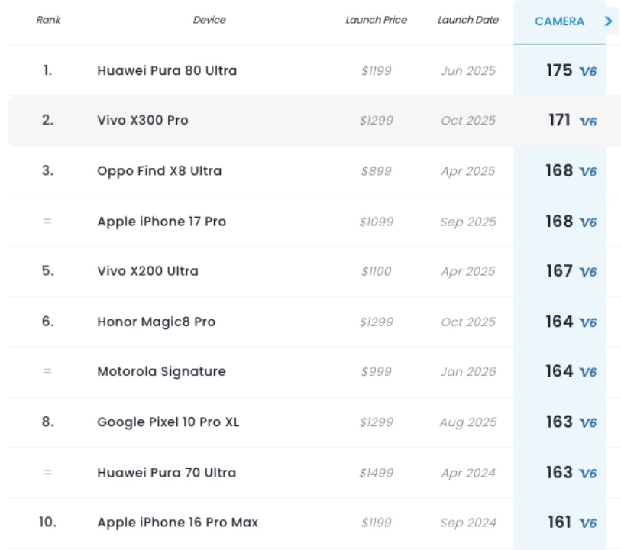Image resolution: width=621 pixels, height=550 pixels.
Task: Open the Huawei Pura 80 Ultra device link
Action: (167, 70)
